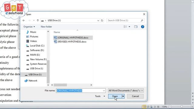Image resolution: width=194 pixels, height=109 pixels.
Task: Go up one folder level
Action: point(38,20)
